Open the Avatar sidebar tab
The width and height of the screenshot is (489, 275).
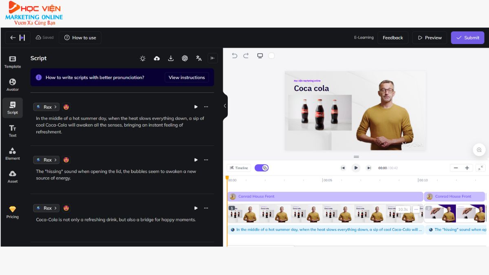tap(13, 85)
